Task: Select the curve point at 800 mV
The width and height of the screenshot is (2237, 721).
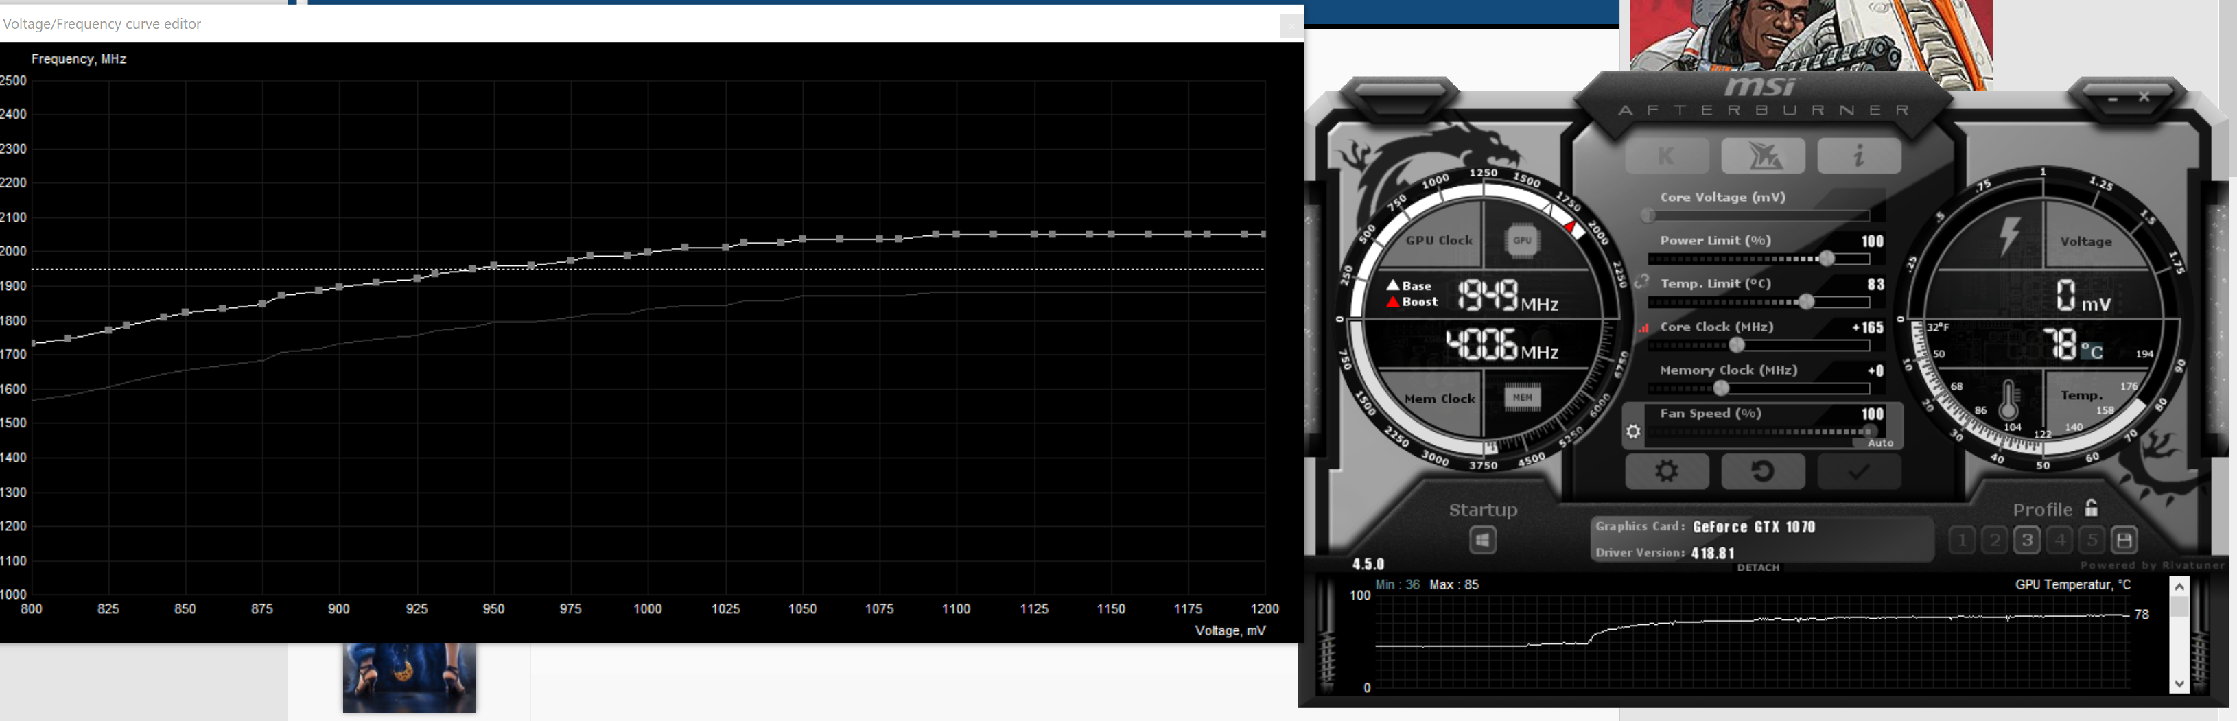Action: (33, 343)
